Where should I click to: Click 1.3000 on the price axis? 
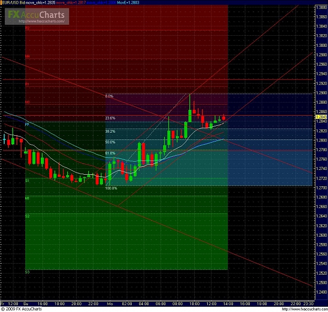coord(321,45)
